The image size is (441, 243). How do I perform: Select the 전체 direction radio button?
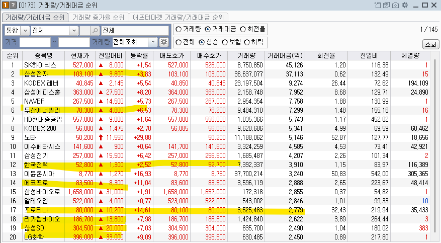pos(179,42)
